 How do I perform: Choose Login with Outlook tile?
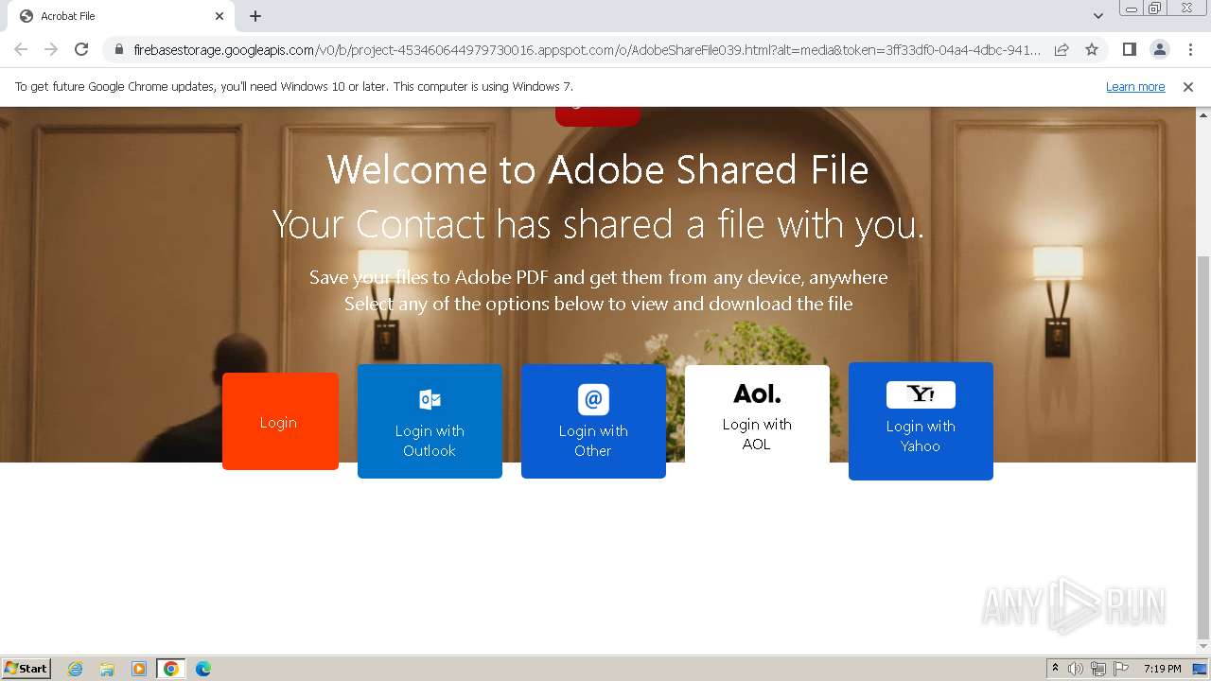[430, 422]
